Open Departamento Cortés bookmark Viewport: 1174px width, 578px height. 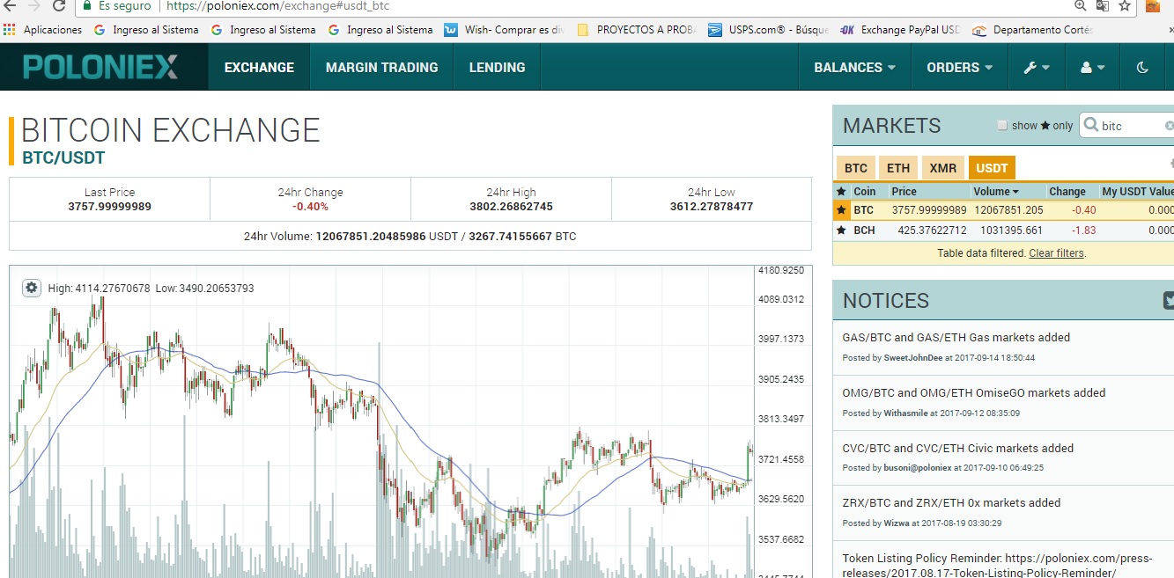point(1032,30)
